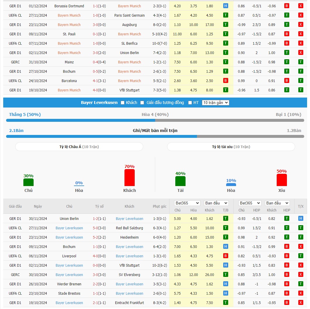Open the first Bet365 odds provider dropdown
The height and width of the screenshot is (309, 310).
click(x=187, y=203)
